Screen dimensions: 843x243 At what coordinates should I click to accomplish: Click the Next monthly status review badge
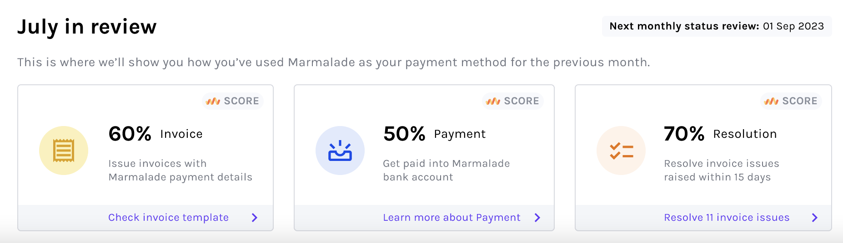coord(717,26)
